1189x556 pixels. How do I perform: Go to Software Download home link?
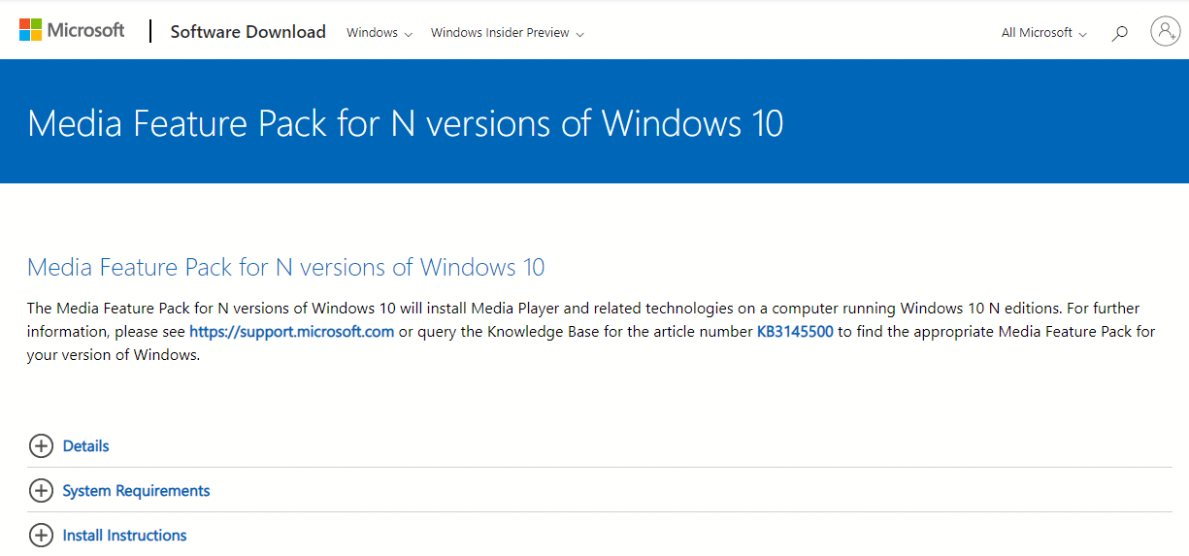[248, 32]
